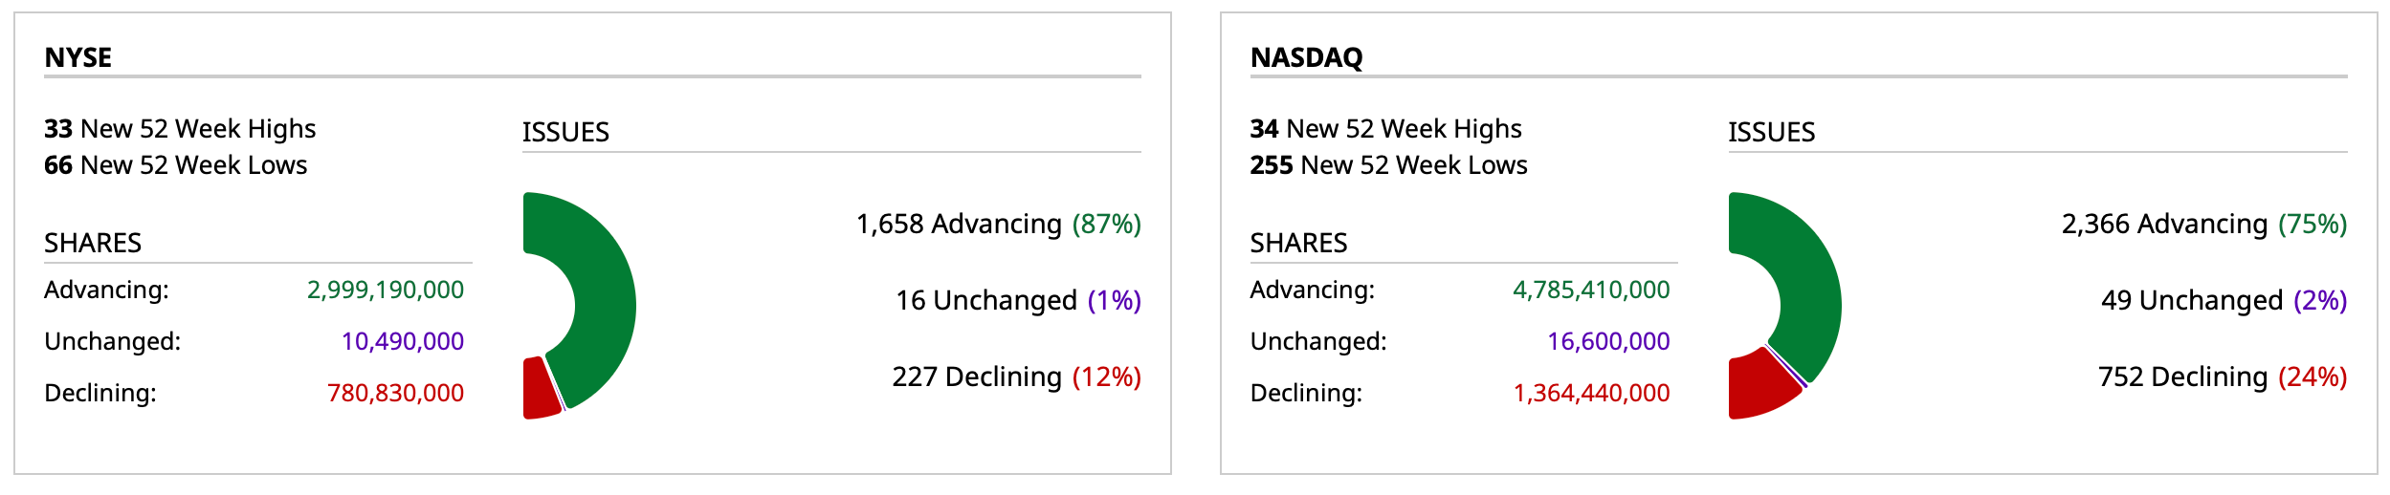This screenshot has height=495, width=2390.
Task: Click NASDAQ 34 New 52 Week Highs
Action: coord(1385,129)
